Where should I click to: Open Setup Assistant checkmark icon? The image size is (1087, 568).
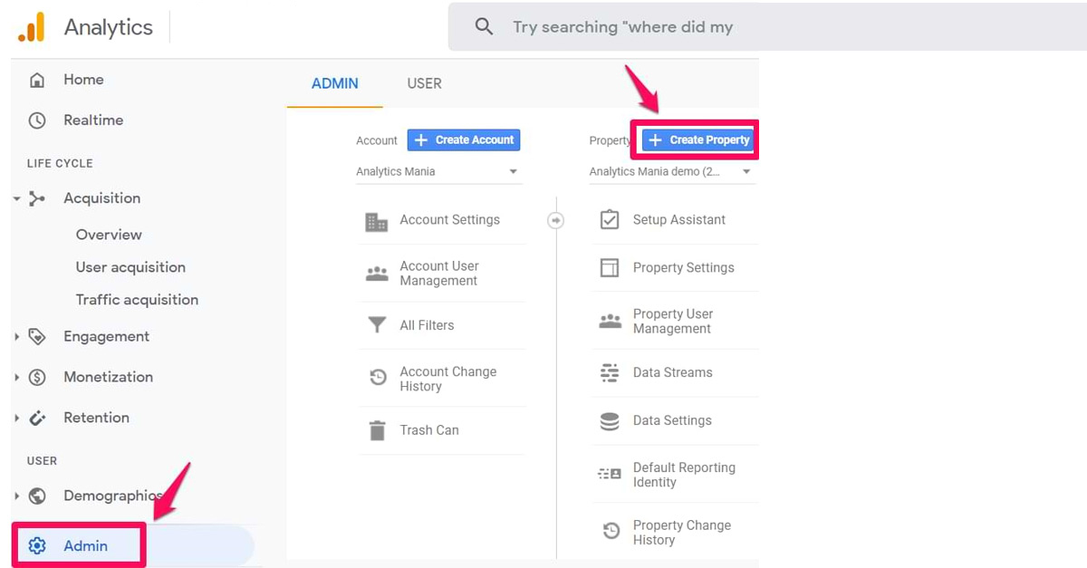tap(610, 219)
